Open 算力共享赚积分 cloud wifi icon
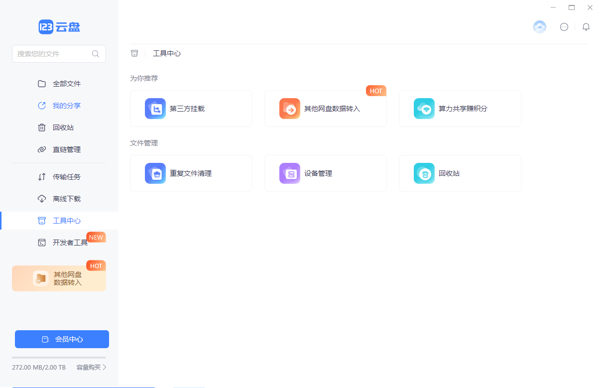This screenshot has height=388, width=603. (x=424, y=109)
